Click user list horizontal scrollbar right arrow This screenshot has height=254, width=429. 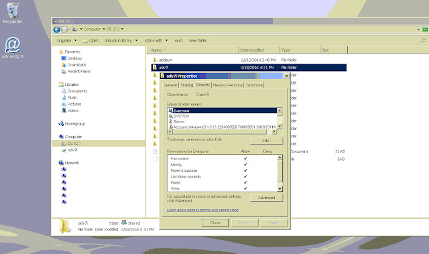pos(274,131)
